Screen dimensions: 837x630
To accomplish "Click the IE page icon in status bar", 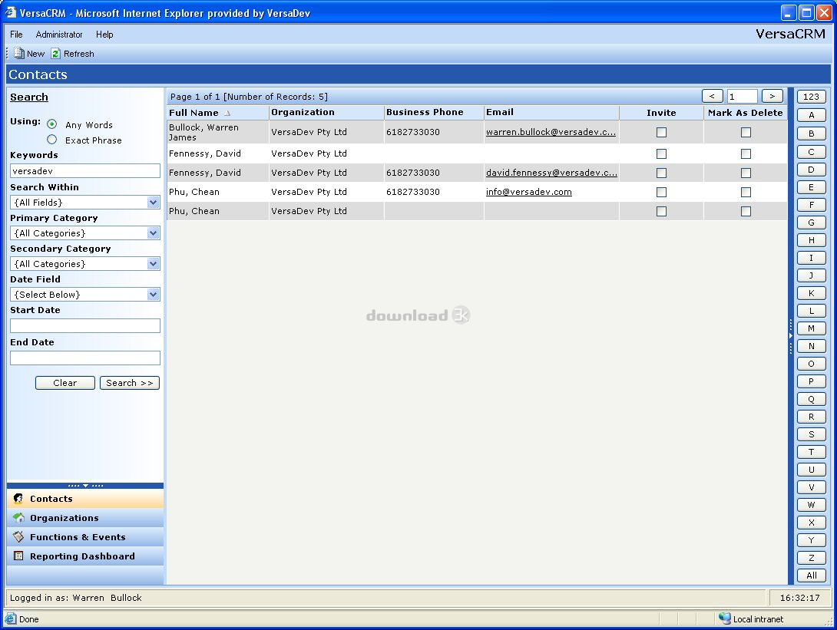I will pyautogui.click(x=11, y=618).
